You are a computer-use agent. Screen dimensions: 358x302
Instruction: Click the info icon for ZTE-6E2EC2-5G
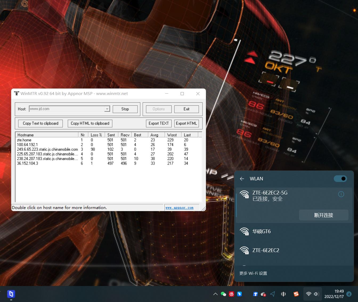341,194
